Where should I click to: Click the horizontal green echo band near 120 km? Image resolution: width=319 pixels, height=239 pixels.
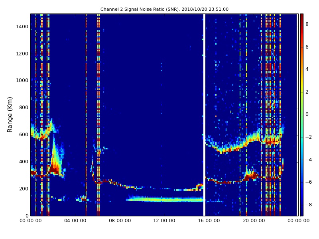pyautogui.click(x=165, y=199)
